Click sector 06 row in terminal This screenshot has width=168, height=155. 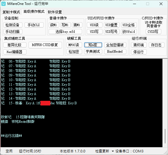36,61
